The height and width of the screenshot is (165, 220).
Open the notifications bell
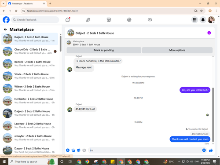[203, 20]
